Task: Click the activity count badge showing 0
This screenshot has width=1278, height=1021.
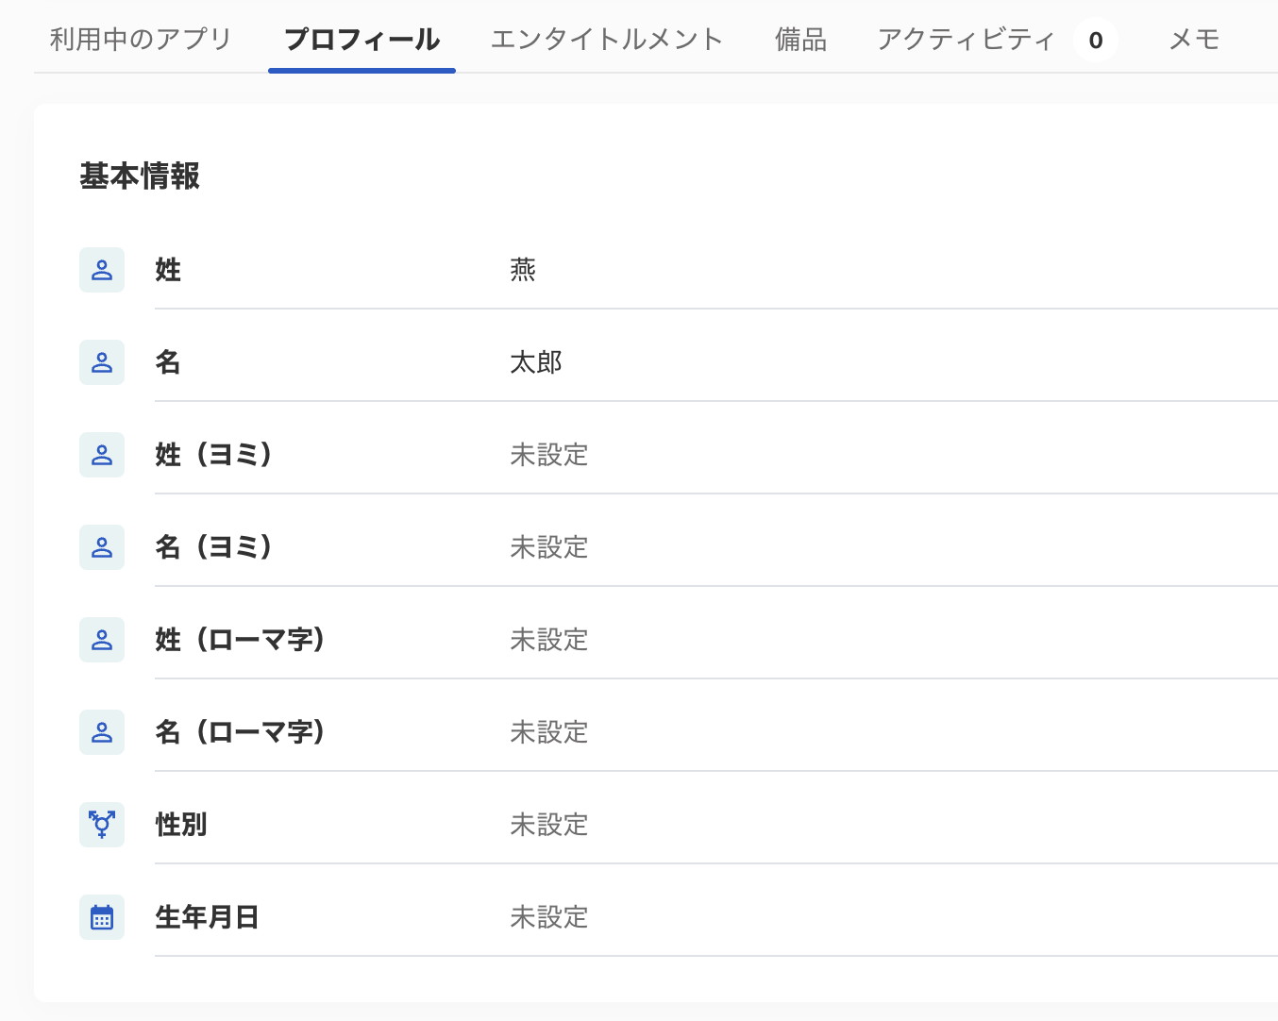Action: click(1095, 41)
